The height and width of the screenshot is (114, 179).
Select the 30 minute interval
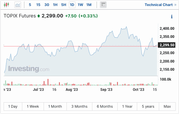[47, 5]
